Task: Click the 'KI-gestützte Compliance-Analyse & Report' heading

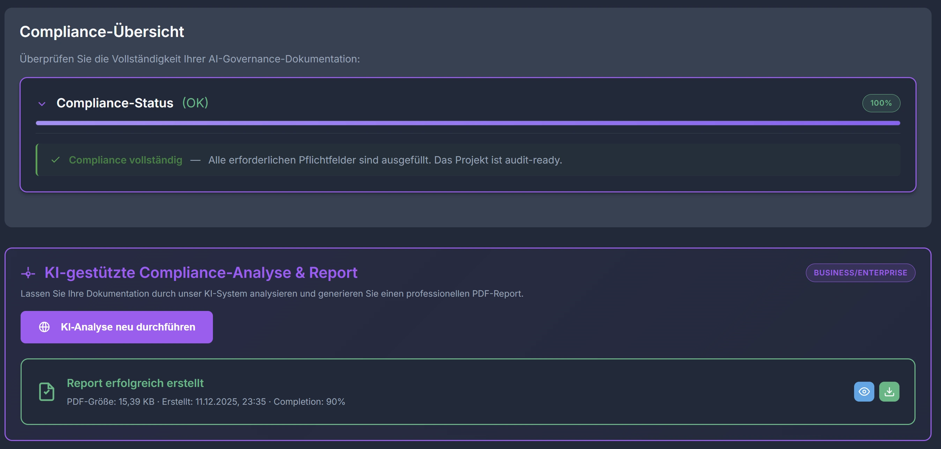Action: coord(201,273)
